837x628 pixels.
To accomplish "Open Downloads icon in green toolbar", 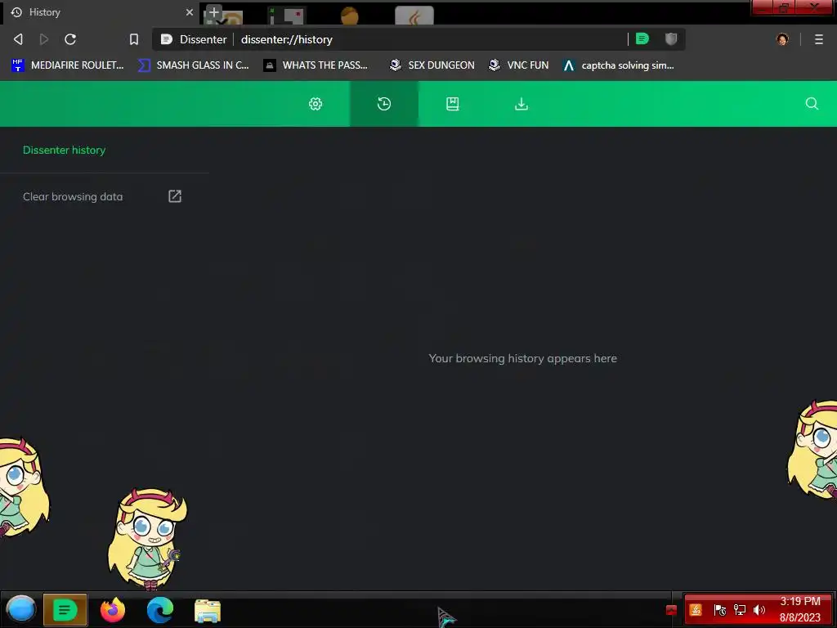I will click(521, 104).
